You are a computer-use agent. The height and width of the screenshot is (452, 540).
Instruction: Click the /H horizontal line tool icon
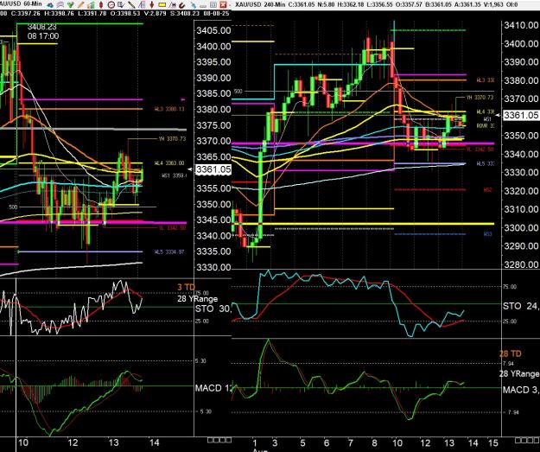tap(173, 5)
